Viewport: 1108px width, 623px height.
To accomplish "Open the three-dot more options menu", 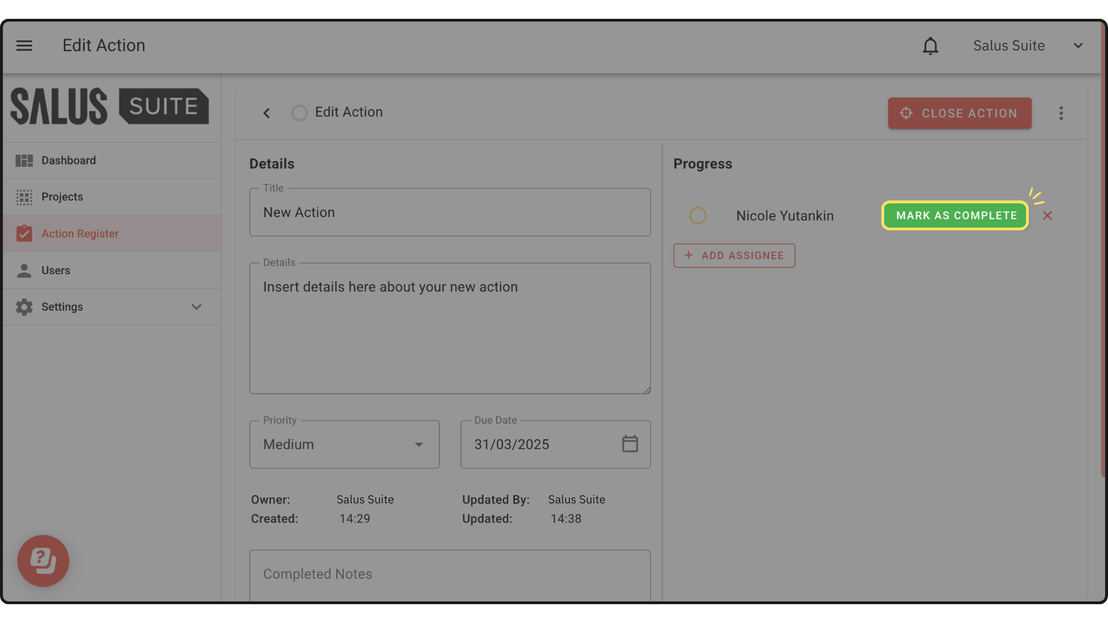I will [1061, 113].
